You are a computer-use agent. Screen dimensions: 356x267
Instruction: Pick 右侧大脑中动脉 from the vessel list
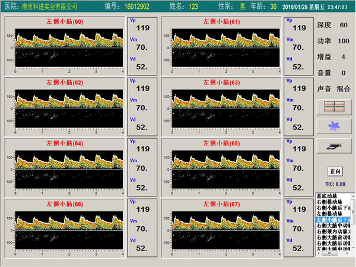pyautogui.click(x=332, y=225)
